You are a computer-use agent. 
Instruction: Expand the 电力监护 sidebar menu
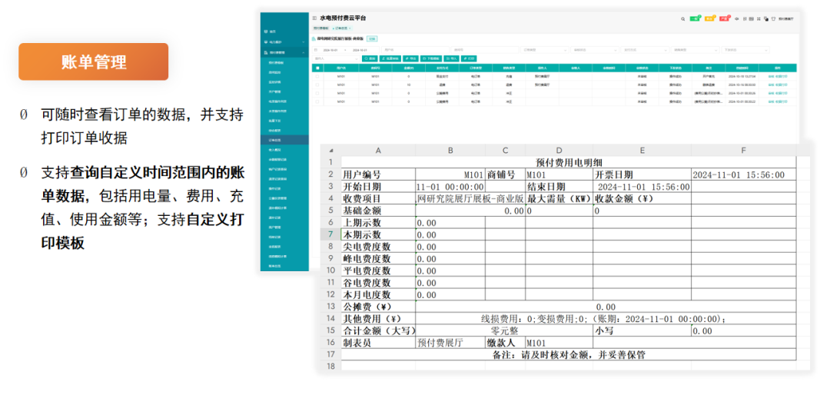pos(276,41)
